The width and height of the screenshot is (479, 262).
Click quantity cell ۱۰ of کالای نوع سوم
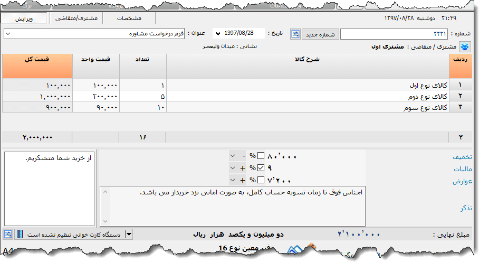click(x=142, y=107)
